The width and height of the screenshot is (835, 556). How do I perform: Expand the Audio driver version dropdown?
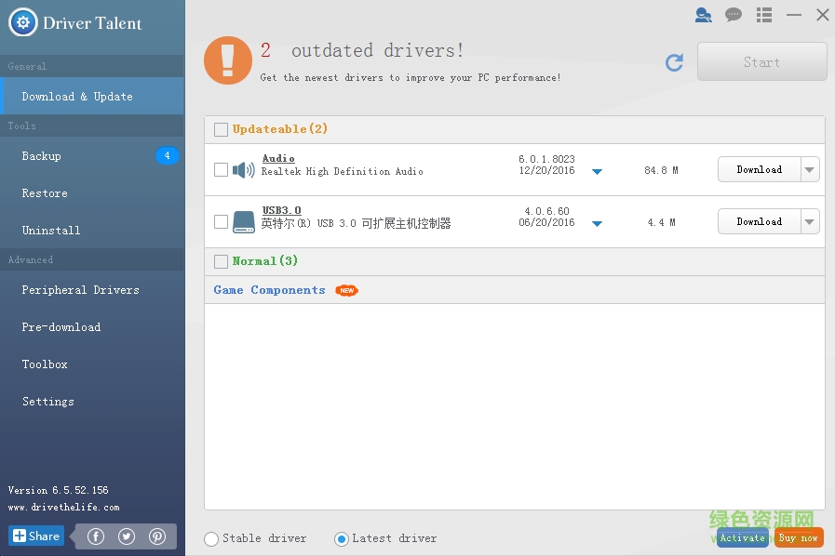tap(597, 171)
